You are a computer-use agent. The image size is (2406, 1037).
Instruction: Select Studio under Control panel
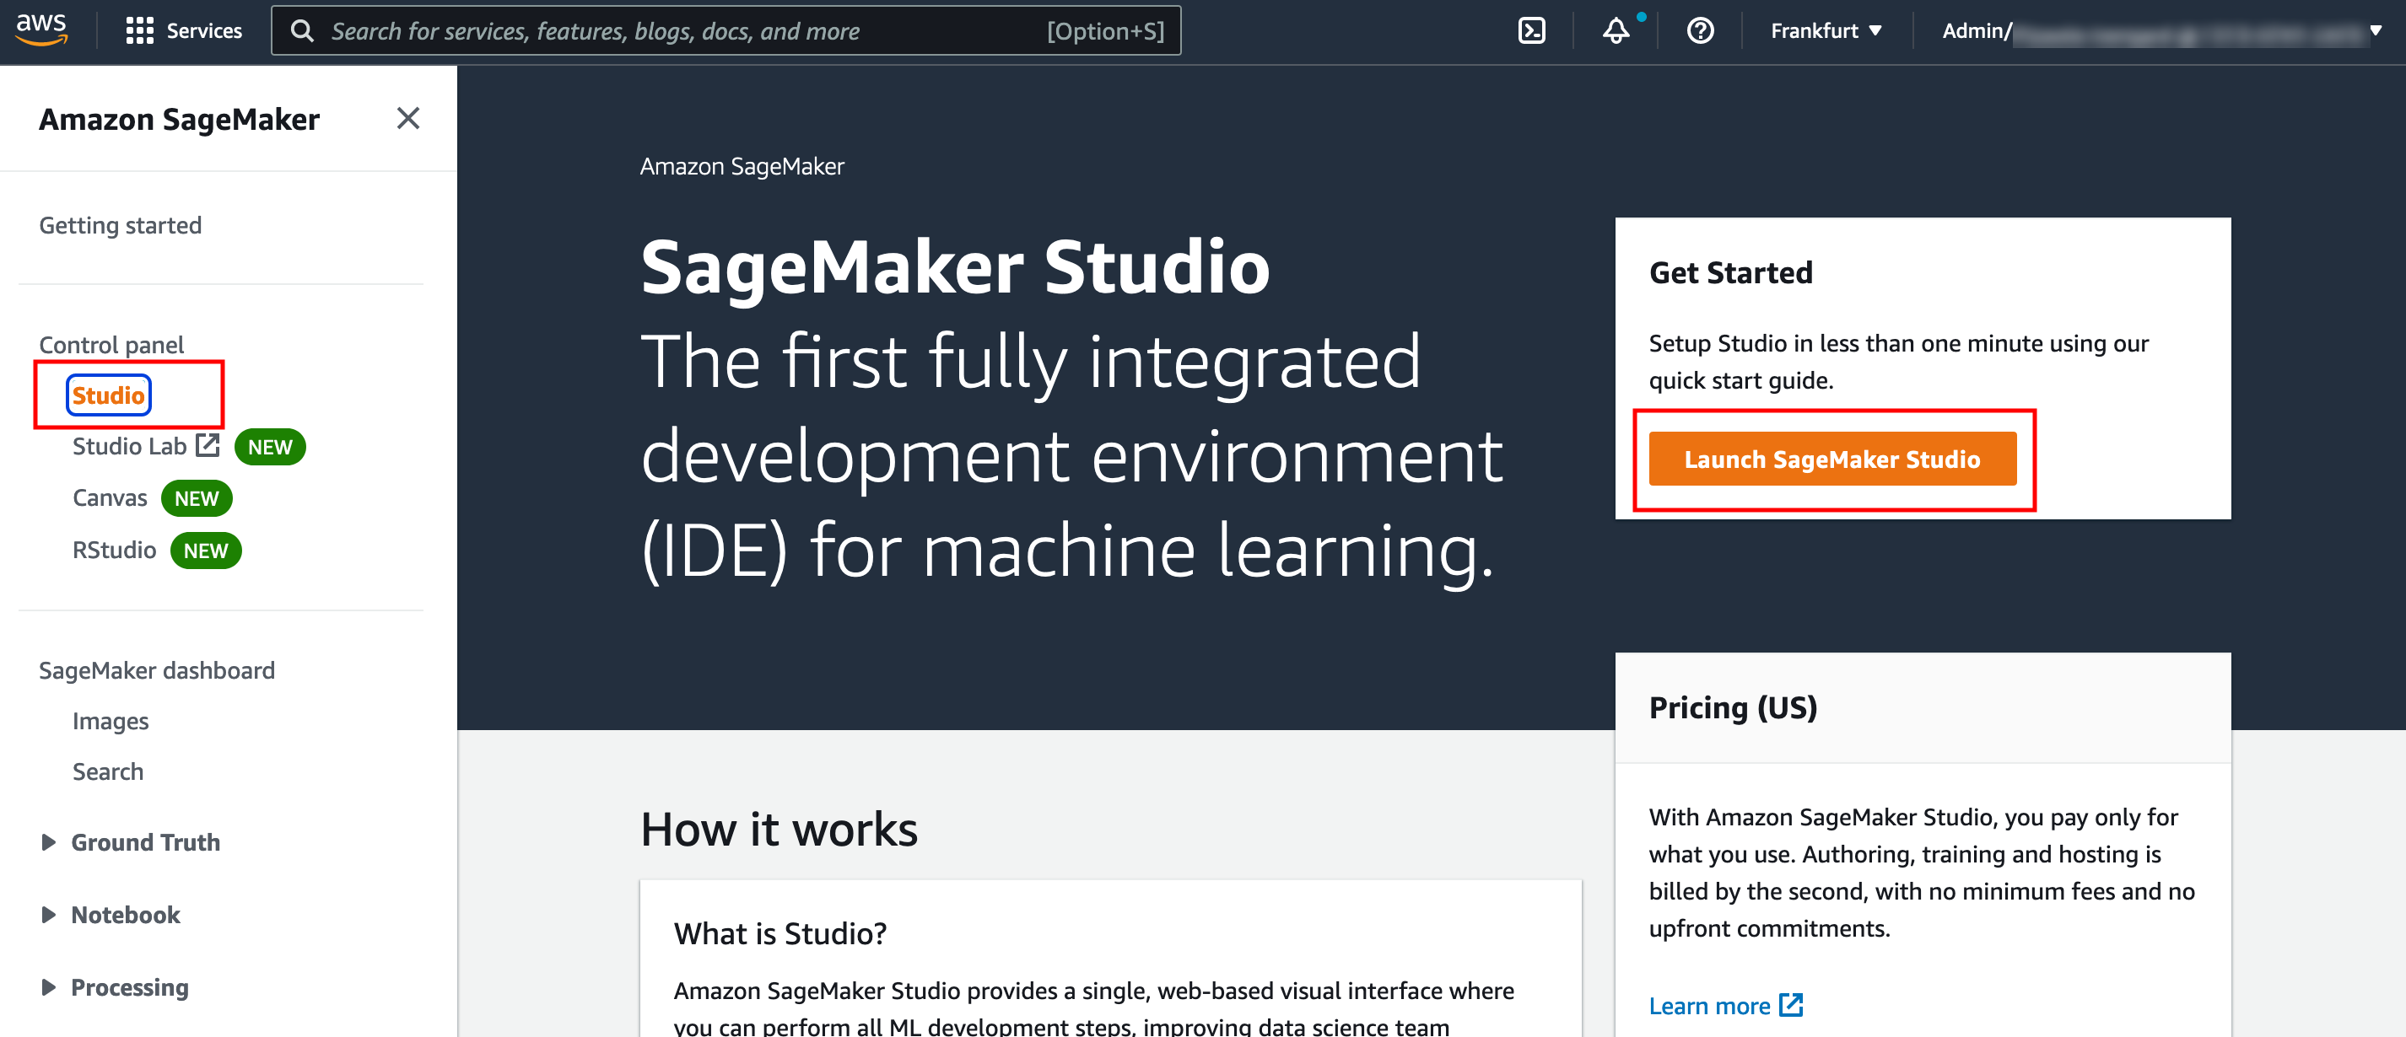108,395
